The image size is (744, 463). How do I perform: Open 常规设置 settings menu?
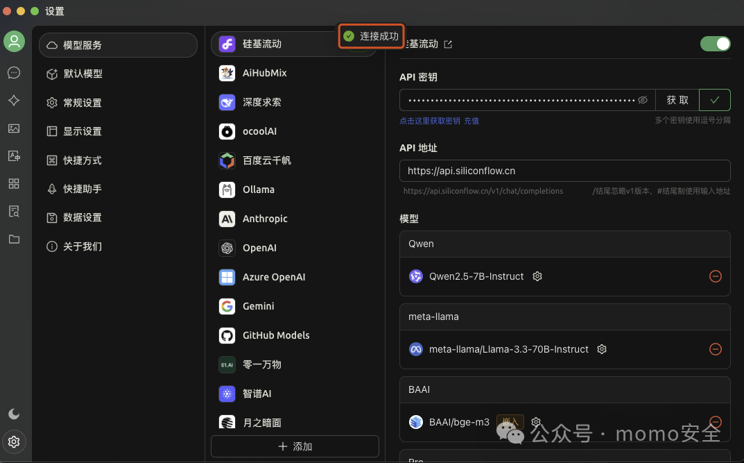[118, 103]
